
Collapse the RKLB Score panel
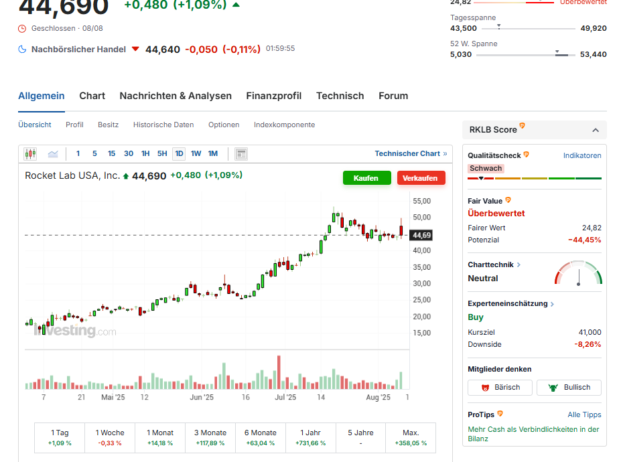(595, 130)
